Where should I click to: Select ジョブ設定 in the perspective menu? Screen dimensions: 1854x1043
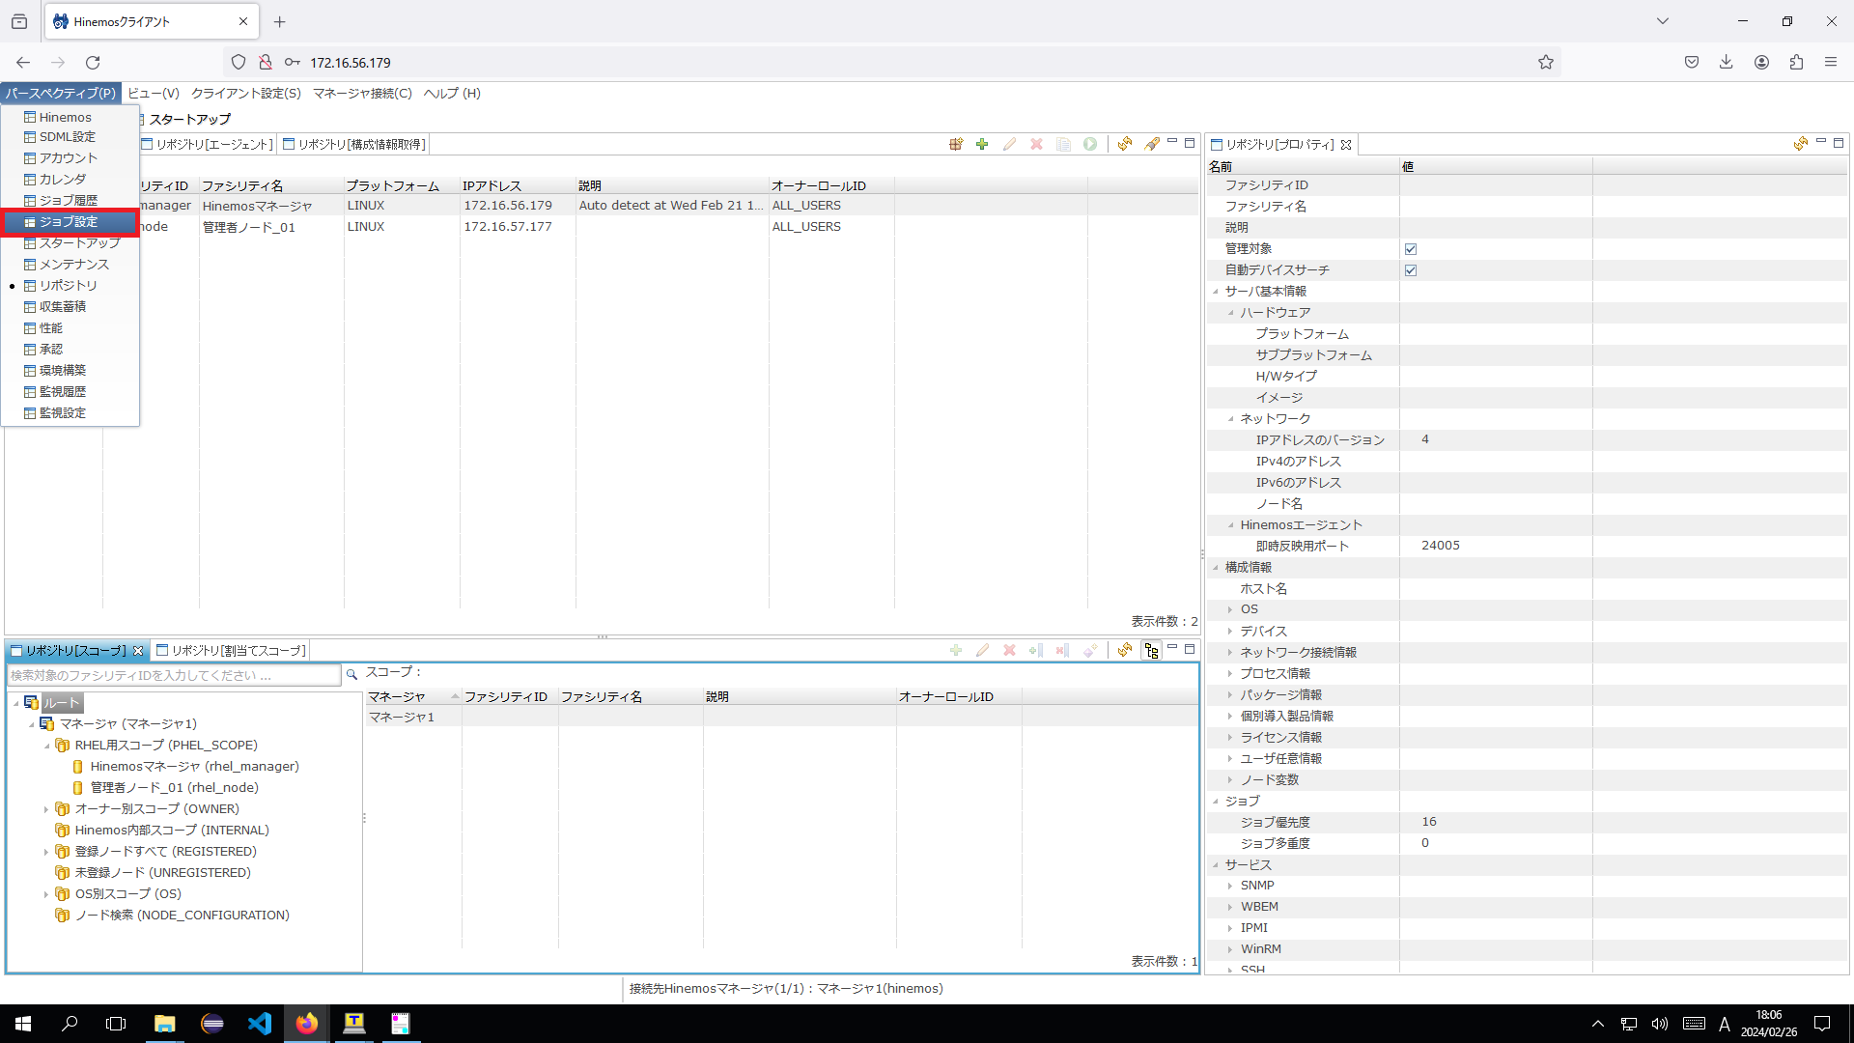(x=70, y=222)
